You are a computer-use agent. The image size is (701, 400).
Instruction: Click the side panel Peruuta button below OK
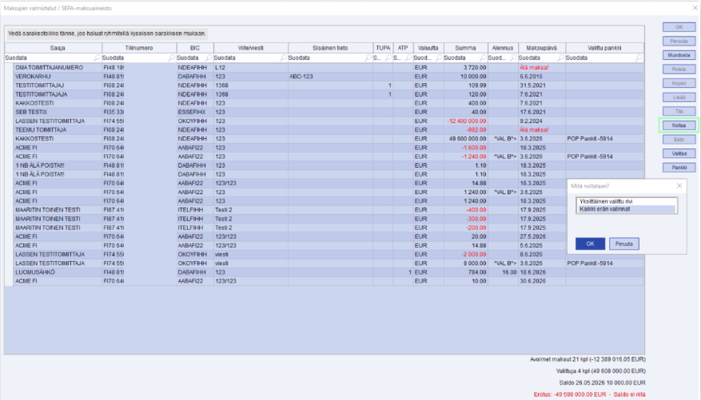point(679,41)
